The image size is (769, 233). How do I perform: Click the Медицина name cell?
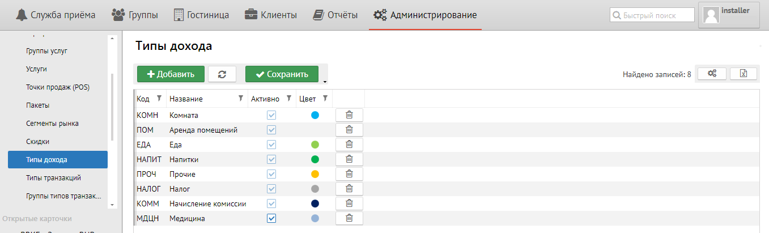(207, 218)
